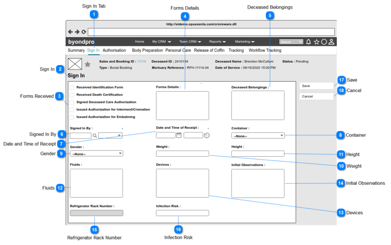Open the Gender dropdown

point(96,153)
